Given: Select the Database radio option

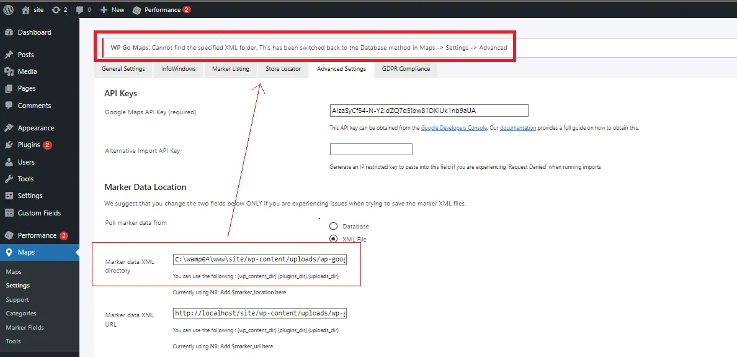Looking at the screenshot, I should click(x=333, y=226).
